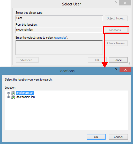Click the Object Types... button
The height and width of the screenshot is (144, 133).
click(x=116, y=18)
